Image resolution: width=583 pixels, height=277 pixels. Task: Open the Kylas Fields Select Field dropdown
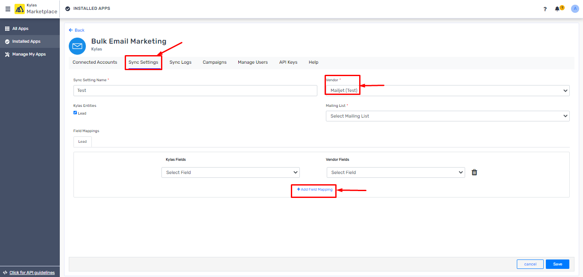231,172
